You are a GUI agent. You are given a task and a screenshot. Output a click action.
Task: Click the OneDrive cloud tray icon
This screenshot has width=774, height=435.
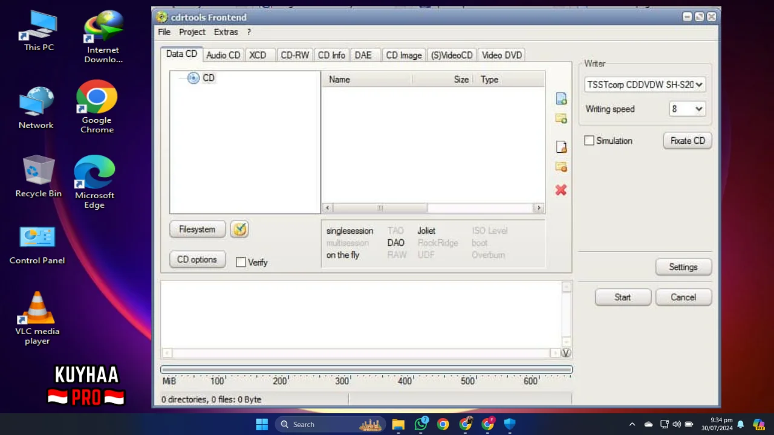point(648,424)
